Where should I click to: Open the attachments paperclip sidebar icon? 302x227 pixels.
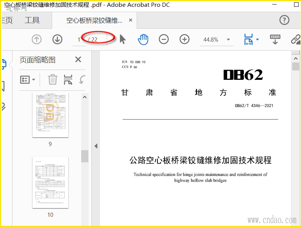pyautogui.click(x=3, y=107)
